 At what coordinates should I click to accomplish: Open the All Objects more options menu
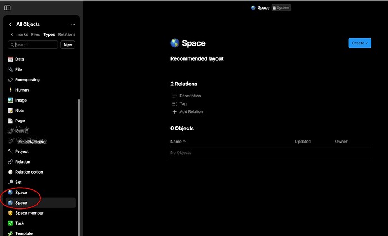pyautogui.click(x=73, y=24)
